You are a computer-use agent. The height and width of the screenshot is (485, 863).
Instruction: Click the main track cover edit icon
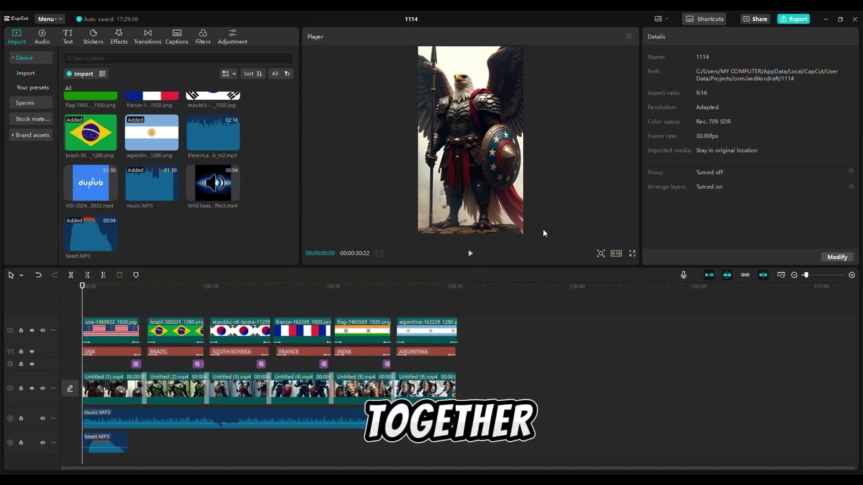(x=70, y=388)
